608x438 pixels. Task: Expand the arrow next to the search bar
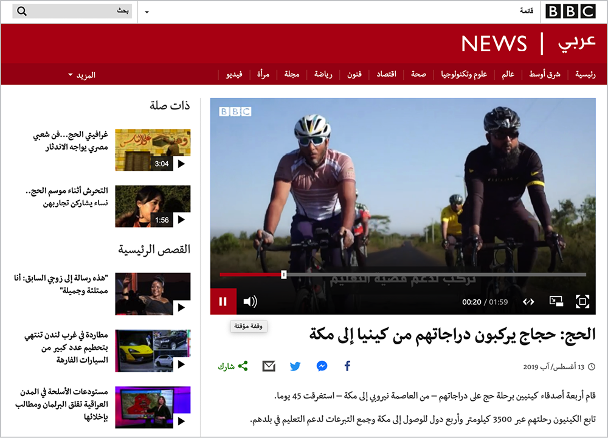tap(146, 11)
